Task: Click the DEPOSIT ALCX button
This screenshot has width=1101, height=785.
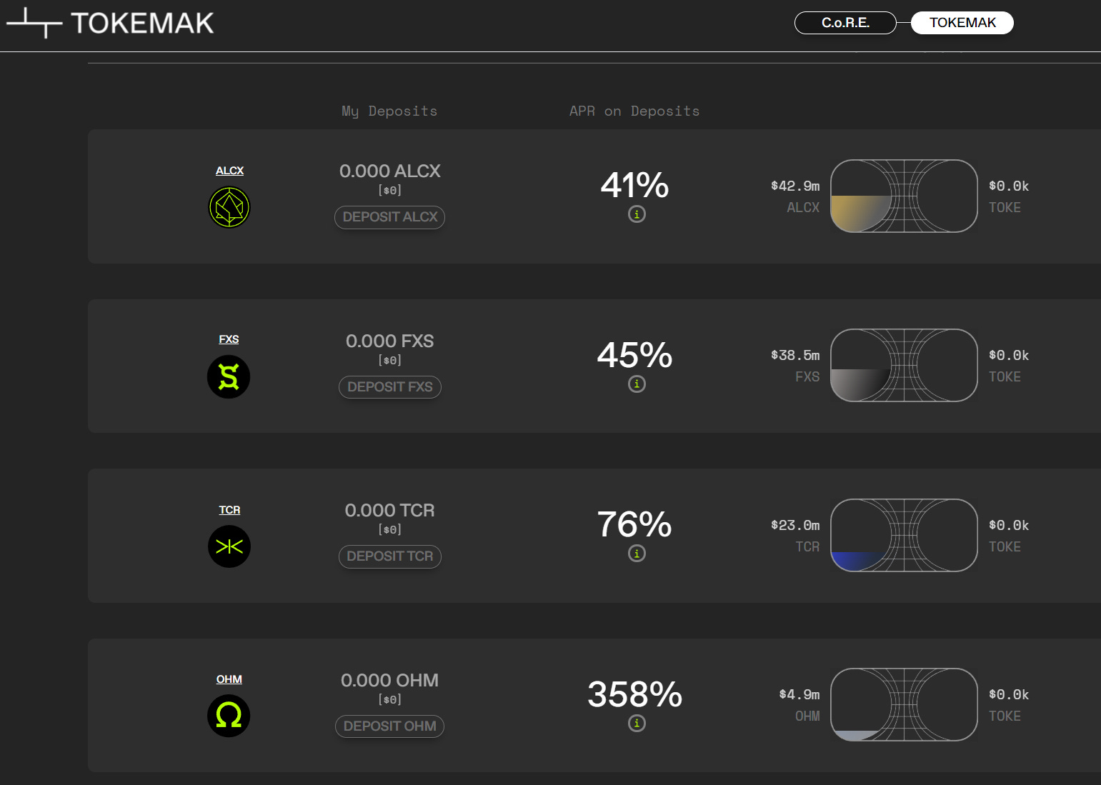Action: point(389,217)
